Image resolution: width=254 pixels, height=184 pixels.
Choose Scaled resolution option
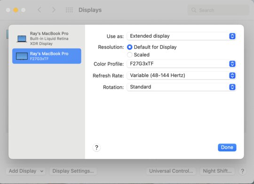click(x=130, y=55)
